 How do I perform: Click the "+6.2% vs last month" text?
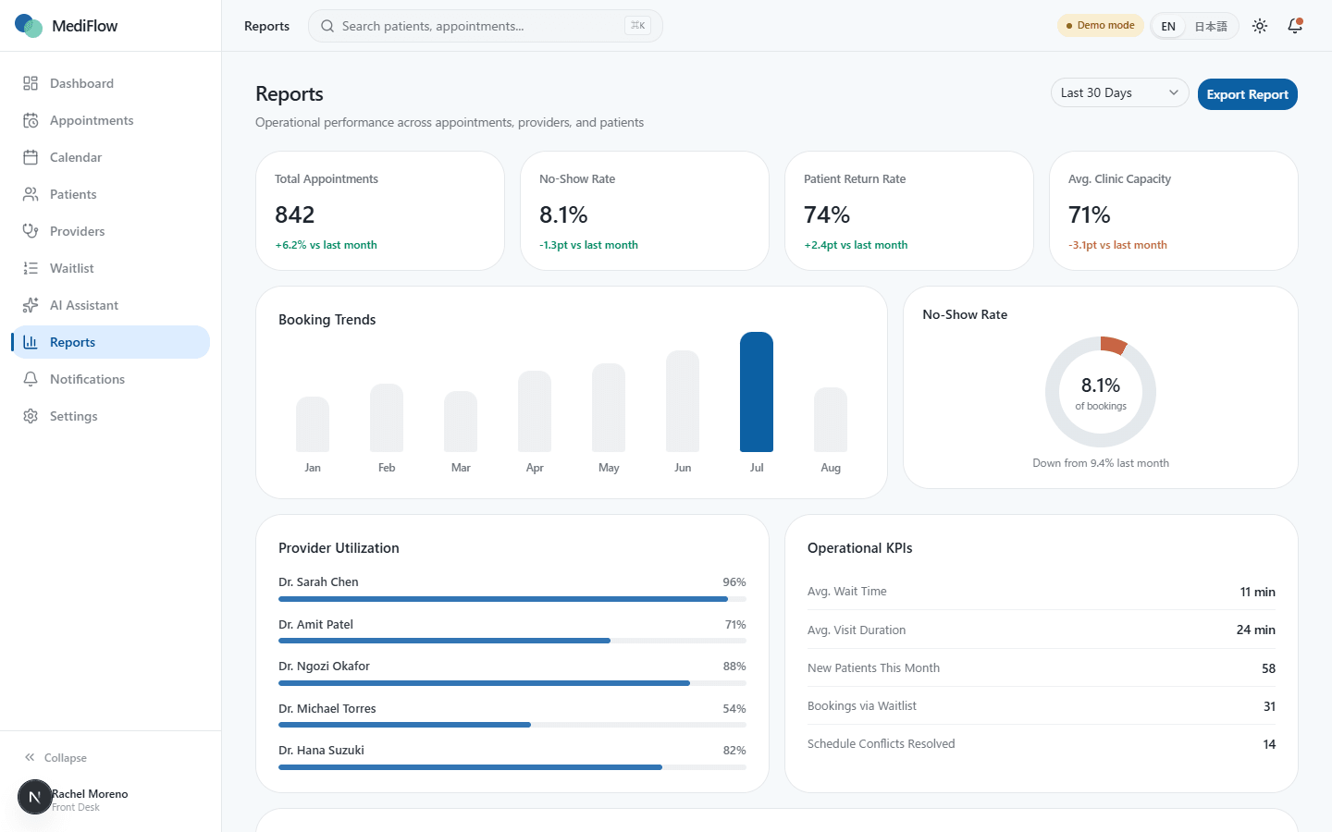click(x=326, y=245)
